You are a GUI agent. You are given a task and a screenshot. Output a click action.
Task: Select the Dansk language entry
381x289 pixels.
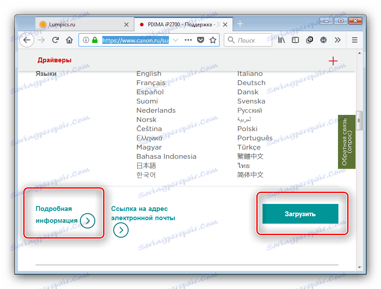(x=248, y=92)
